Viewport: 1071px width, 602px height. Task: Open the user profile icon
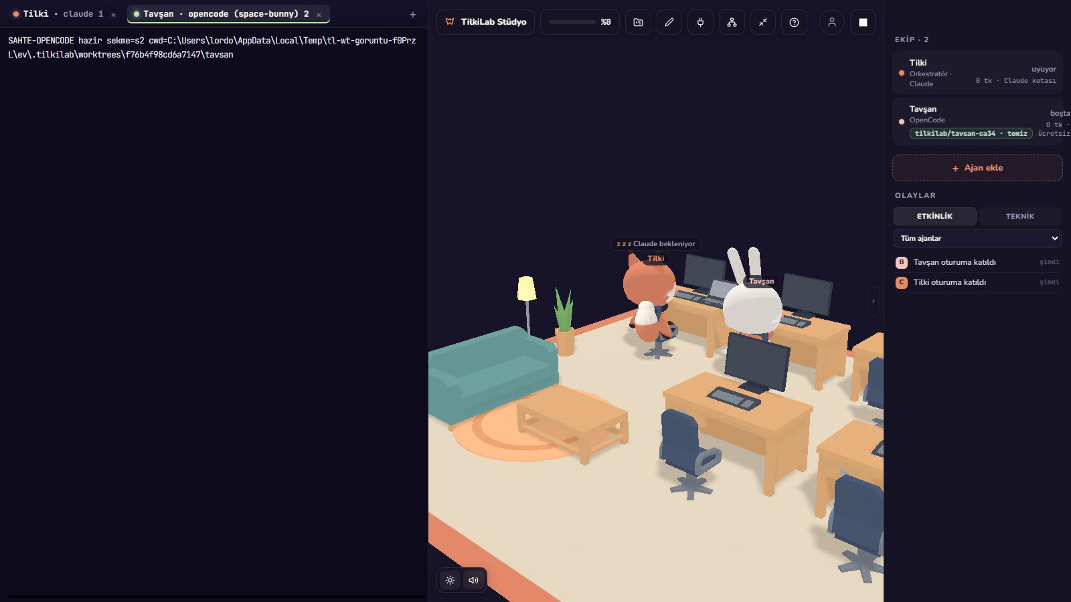(x=831, y=22)
